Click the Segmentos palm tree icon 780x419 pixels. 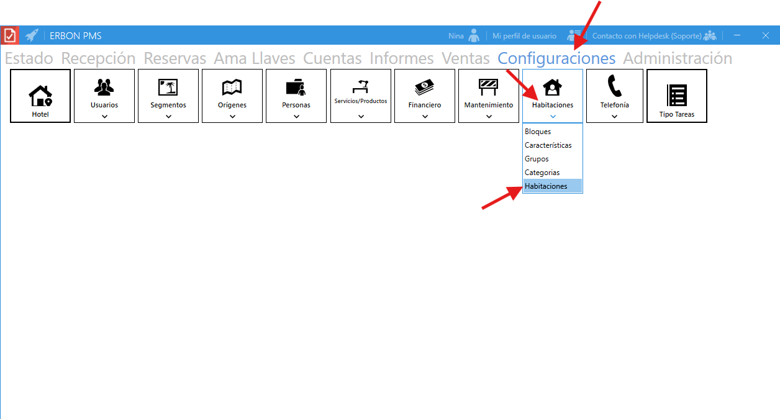(168, 87)
